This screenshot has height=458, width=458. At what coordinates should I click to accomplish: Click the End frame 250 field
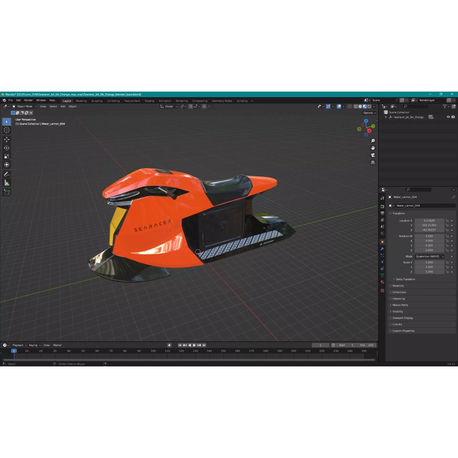pyautogui.click(x=367, y=345)
